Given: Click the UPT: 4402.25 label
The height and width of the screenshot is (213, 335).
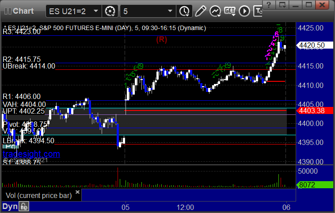Looking at the screenshot, I should pos(23,111).
